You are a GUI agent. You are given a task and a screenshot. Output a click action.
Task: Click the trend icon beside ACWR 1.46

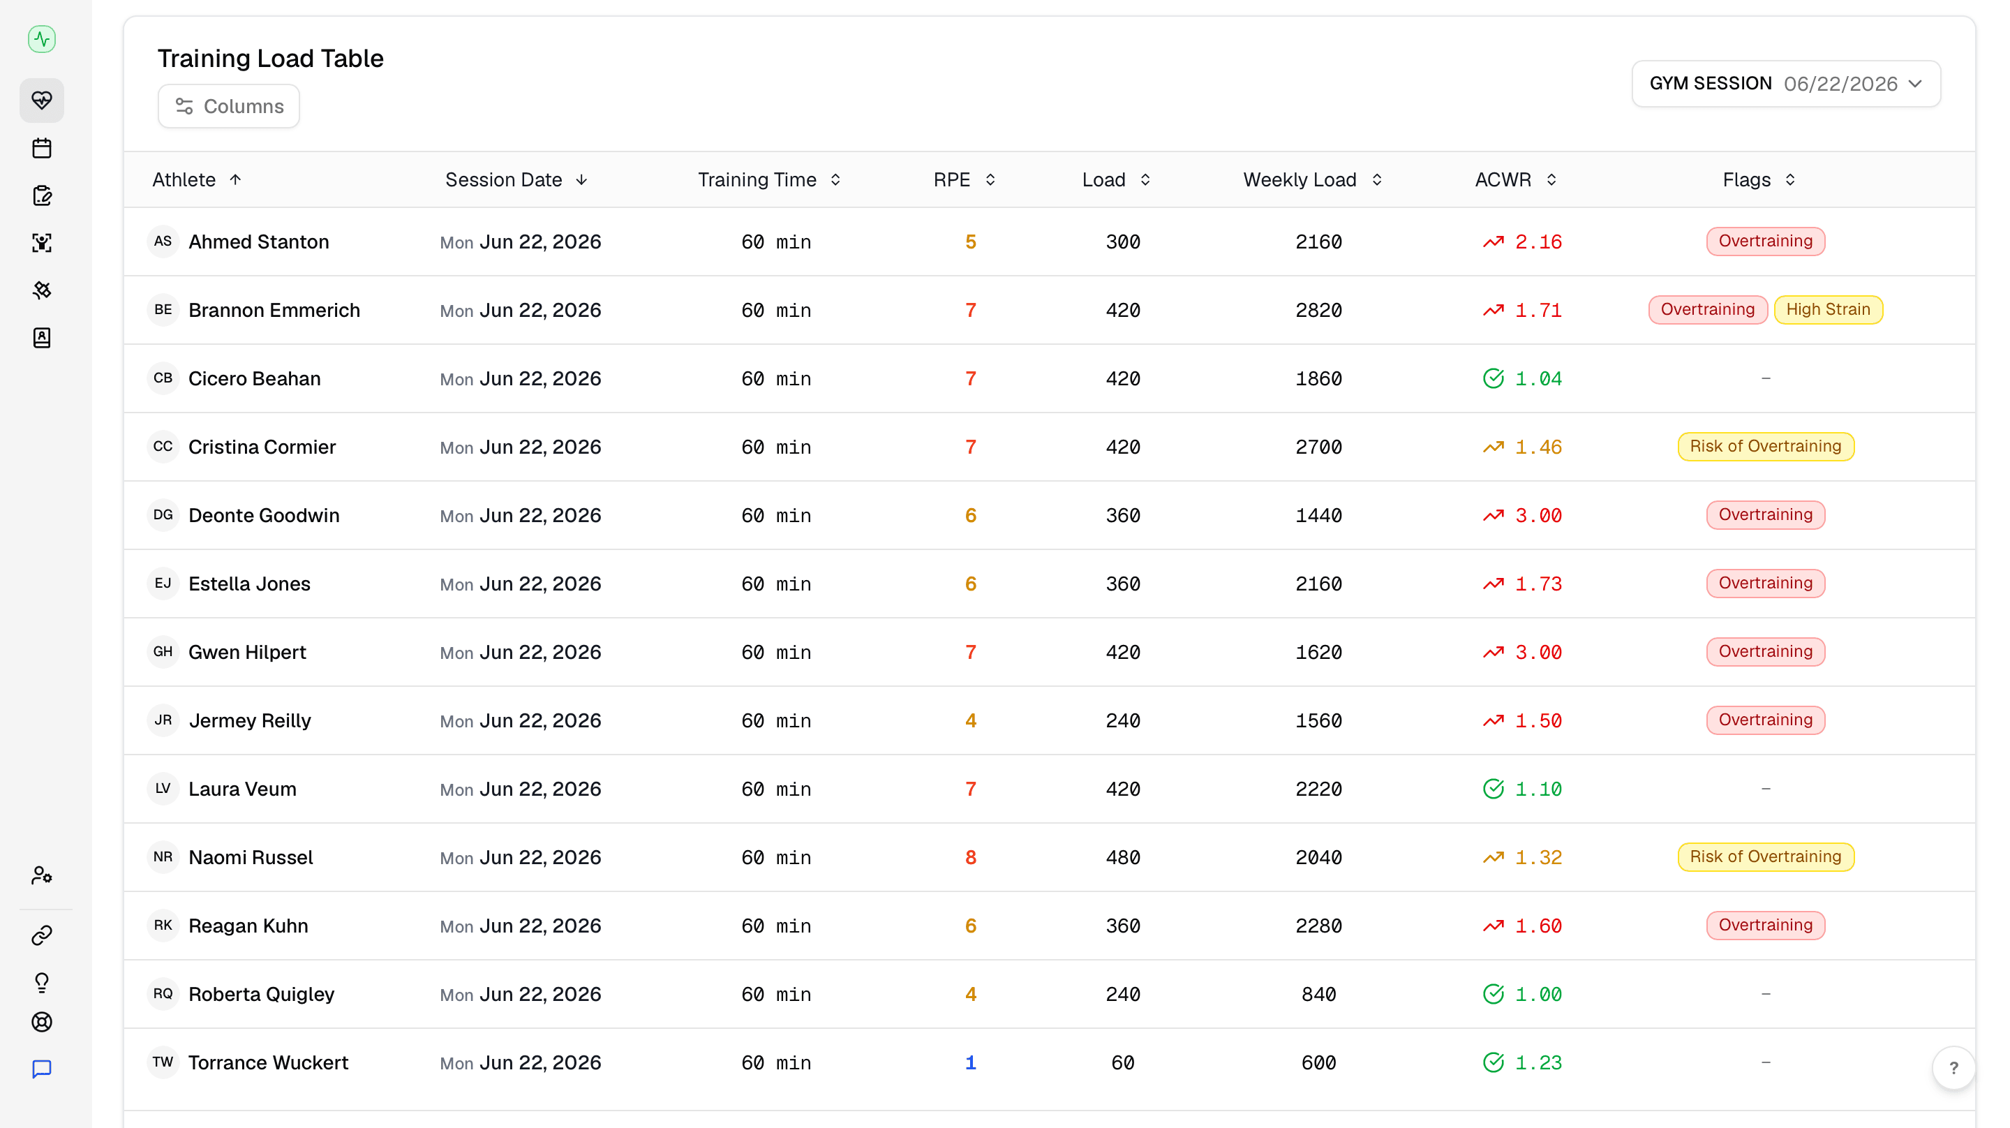(x=1493, y=447)
